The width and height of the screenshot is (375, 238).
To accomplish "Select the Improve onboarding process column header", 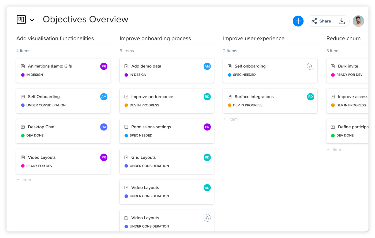I will [x=155, y=39].
